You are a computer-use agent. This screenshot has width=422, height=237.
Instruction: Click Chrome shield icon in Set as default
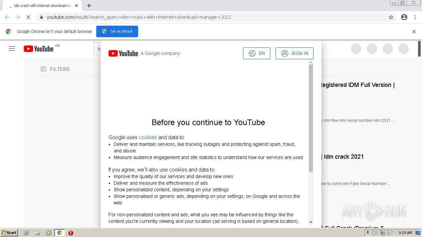click(104, 31)
